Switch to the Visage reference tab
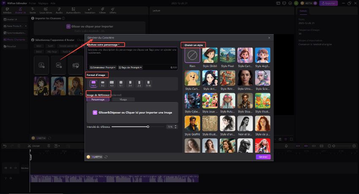This screenshot has height=194, width=359. 123,100
